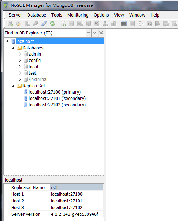
Task: Click the create function F icon
Action: [97, 24]
